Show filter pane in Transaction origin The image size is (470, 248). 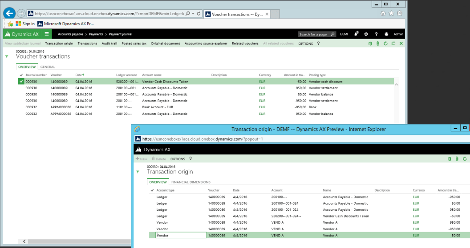pyautogui.click(x=138, y=172)
